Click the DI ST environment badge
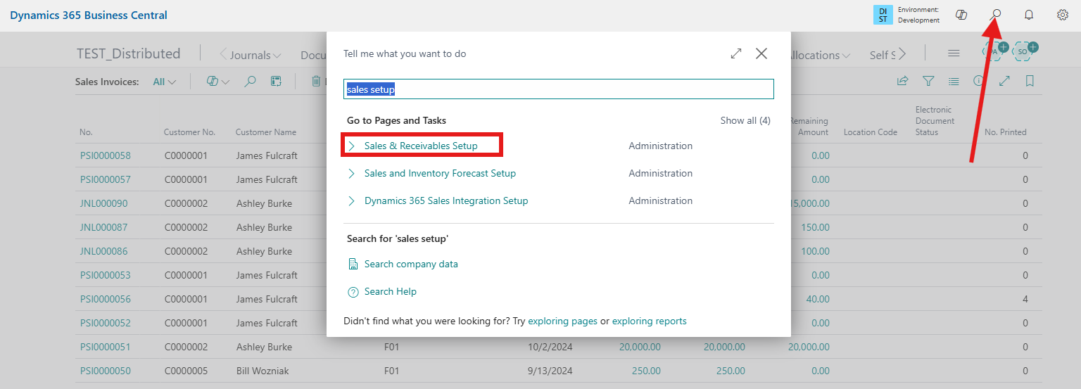Screen dimensions: 1081x389 coord(883,15)
